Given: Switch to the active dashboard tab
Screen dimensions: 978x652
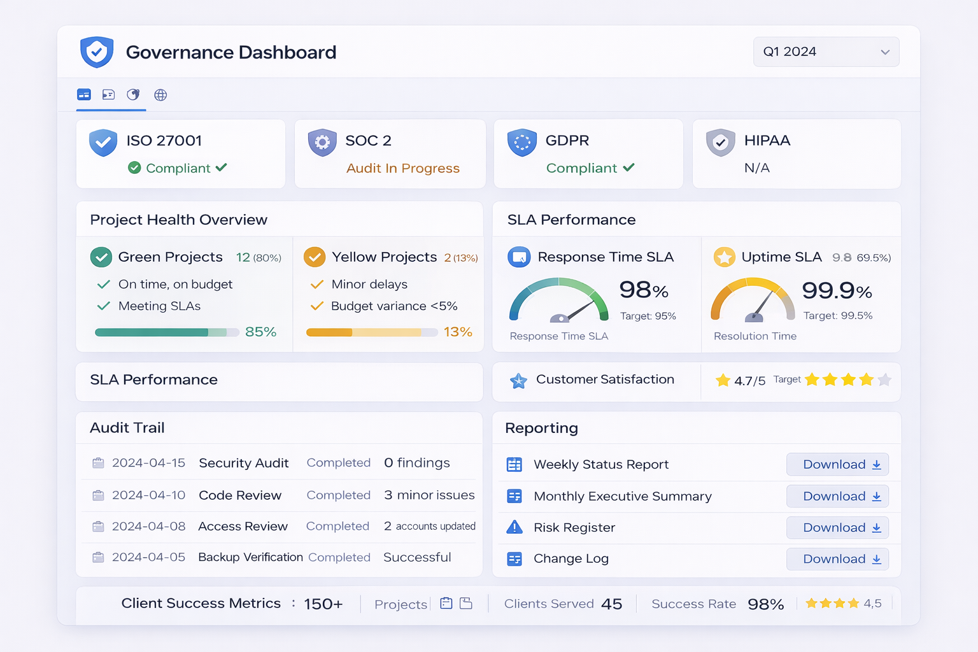Looking at the screenshot, I should (83, 94).
